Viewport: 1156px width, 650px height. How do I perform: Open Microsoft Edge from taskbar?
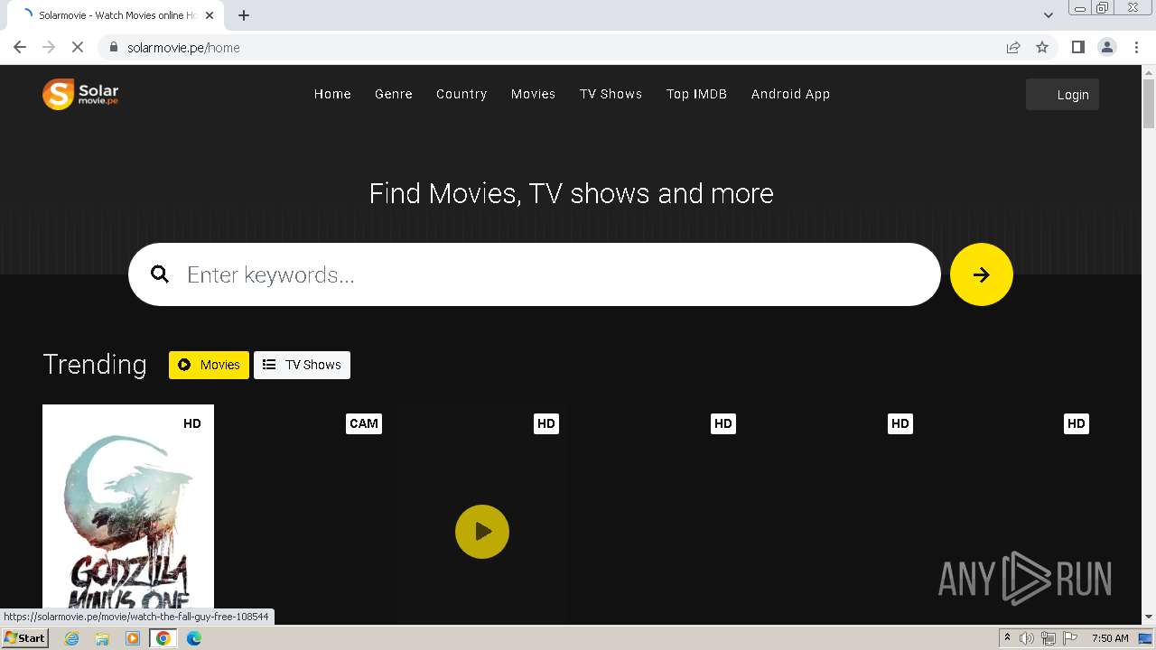pyautogui.click(x=194, y=638)
